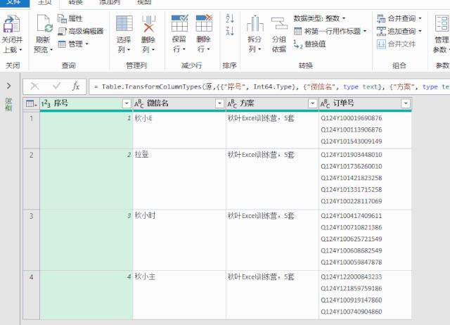Select 序号 cell with value 4
The width and height of the screenshot is (450, 325).
pos(86,295)
